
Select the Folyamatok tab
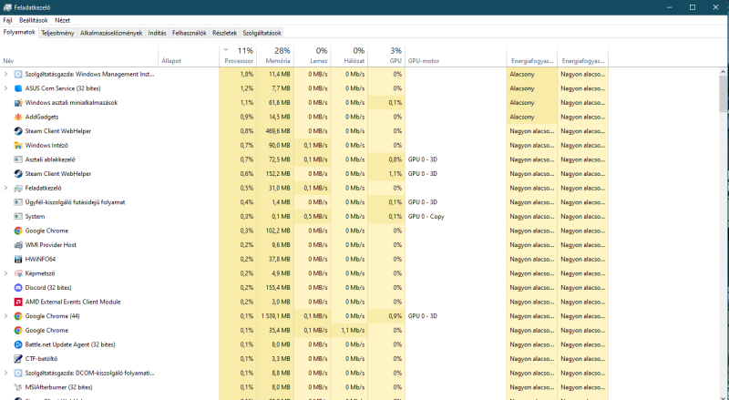[x=19, y=33]
